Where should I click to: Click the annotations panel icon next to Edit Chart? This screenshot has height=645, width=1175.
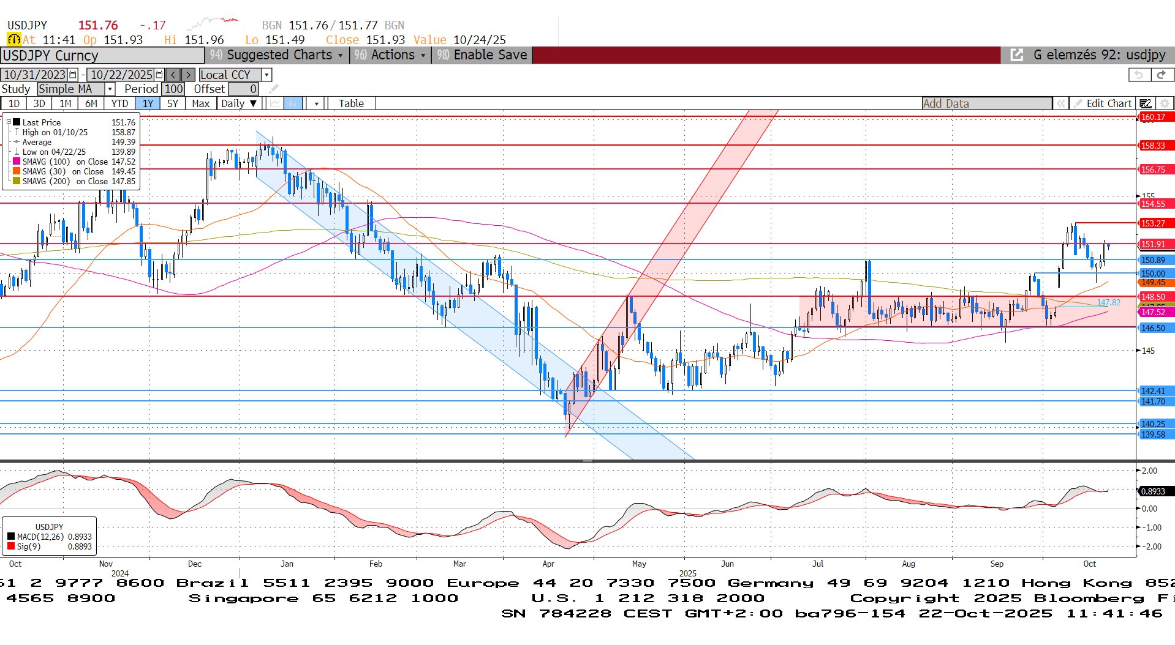point(1146,103)
